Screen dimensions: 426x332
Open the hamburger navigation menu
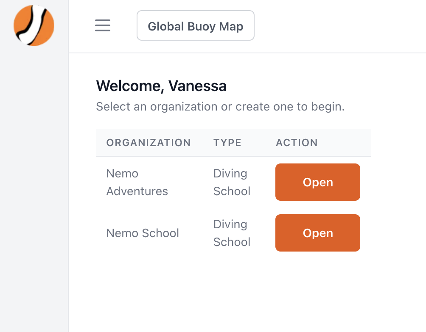[x=103, y=25]
